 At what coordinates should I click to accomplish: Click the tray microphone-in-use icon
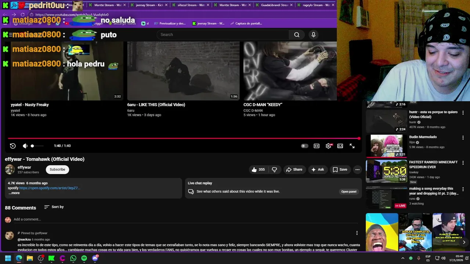tap(419, 258)
